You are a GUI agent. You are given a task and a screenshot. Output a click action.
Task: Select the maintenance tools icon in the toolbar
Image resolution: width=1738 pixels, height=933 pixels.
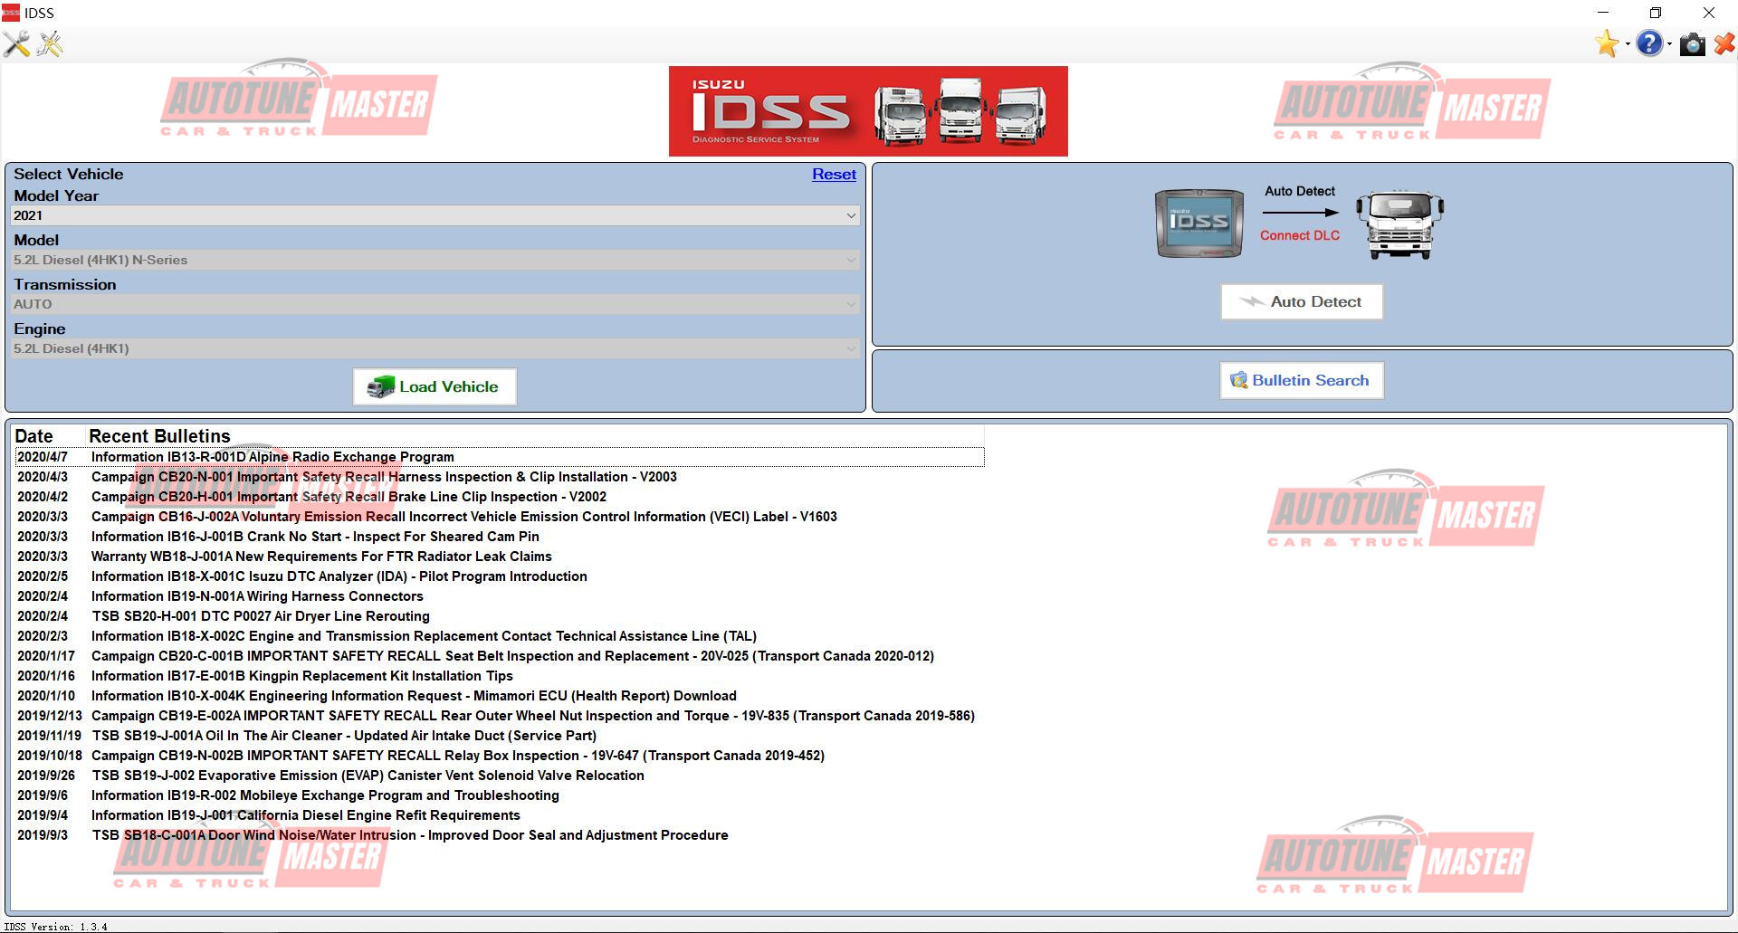click(x=50, y=43)
